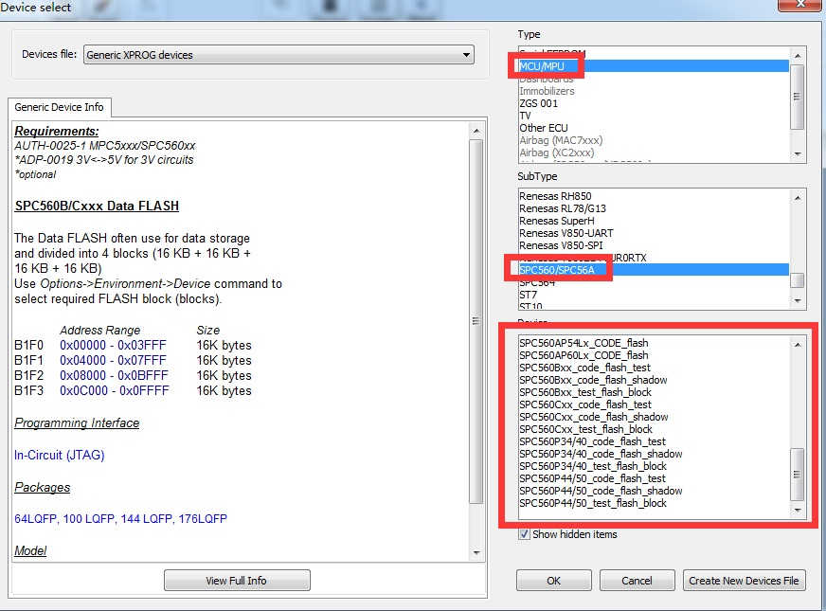Select SPC560P44/50_test_flash_block device
826x611 pixels.
pyautogui.click(x=654, y=503)
